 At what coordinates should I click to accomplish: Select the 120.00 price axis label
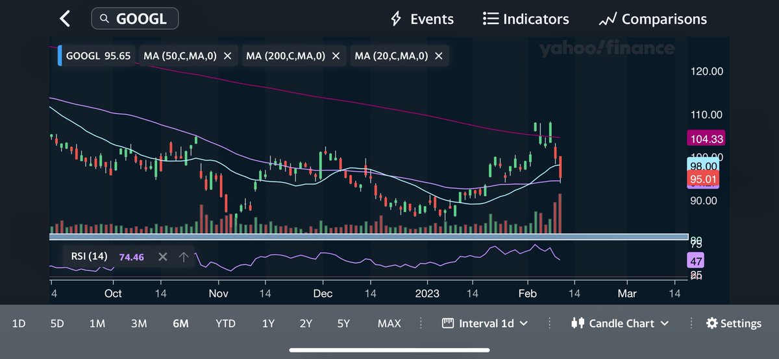click(x=708, y=72)
